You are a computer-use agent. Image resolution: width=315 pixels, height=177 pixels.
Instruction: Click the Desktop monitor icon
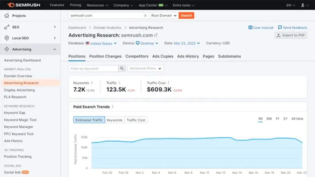tap(137, 43)
